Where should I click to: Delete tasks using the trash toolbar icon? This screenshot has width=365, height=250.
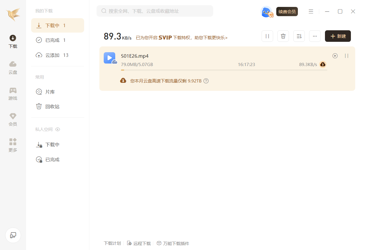tap(283, 36)
